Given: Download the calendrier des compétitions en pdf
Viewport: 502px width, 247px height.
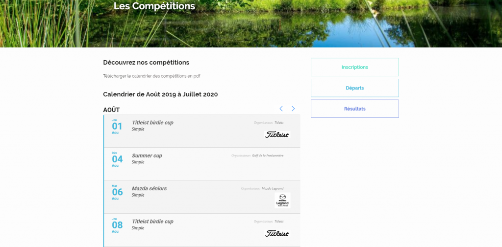Looking at the screenshot, I should [166, 76].
